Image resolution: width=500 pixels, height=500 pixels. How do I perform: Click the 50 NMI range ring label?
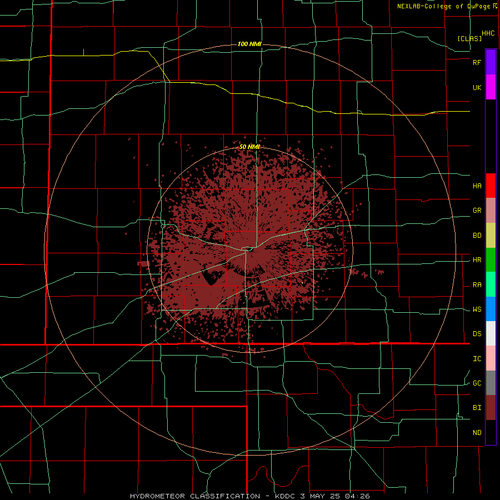click(249, 147)
